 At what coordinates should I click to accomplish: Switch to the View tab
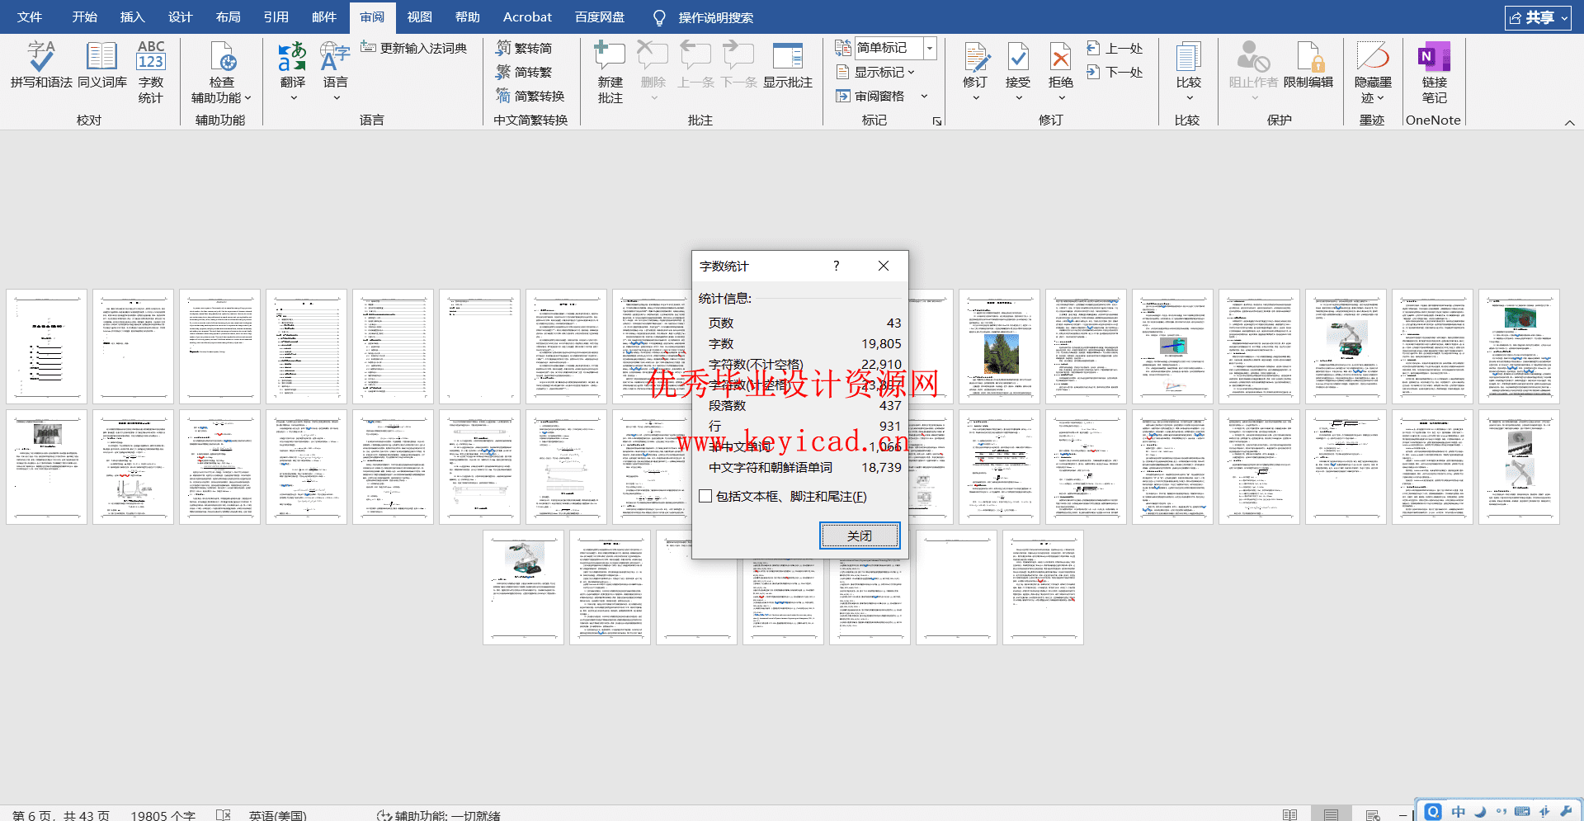(x=419, y=17)
